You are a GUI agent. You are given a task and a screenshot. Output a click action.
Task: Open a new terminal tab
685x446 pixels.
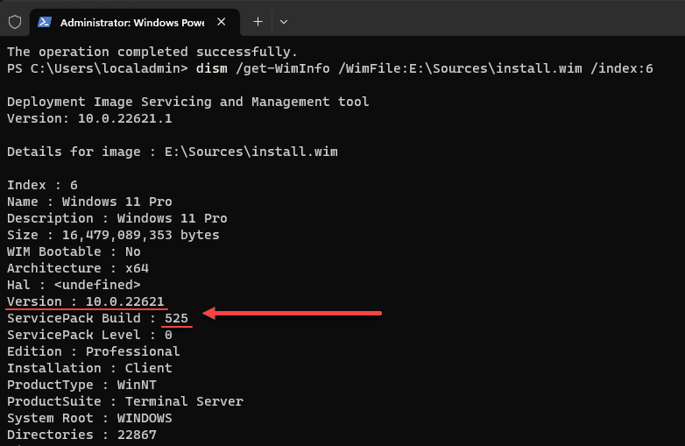click(x=258, y=22)
